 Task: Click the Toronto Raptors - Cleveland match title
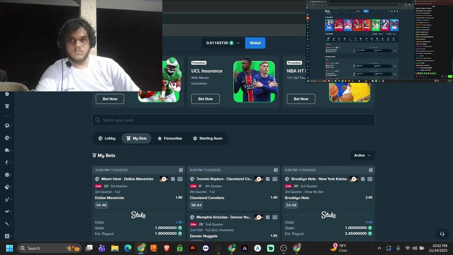tap(224, 179)
